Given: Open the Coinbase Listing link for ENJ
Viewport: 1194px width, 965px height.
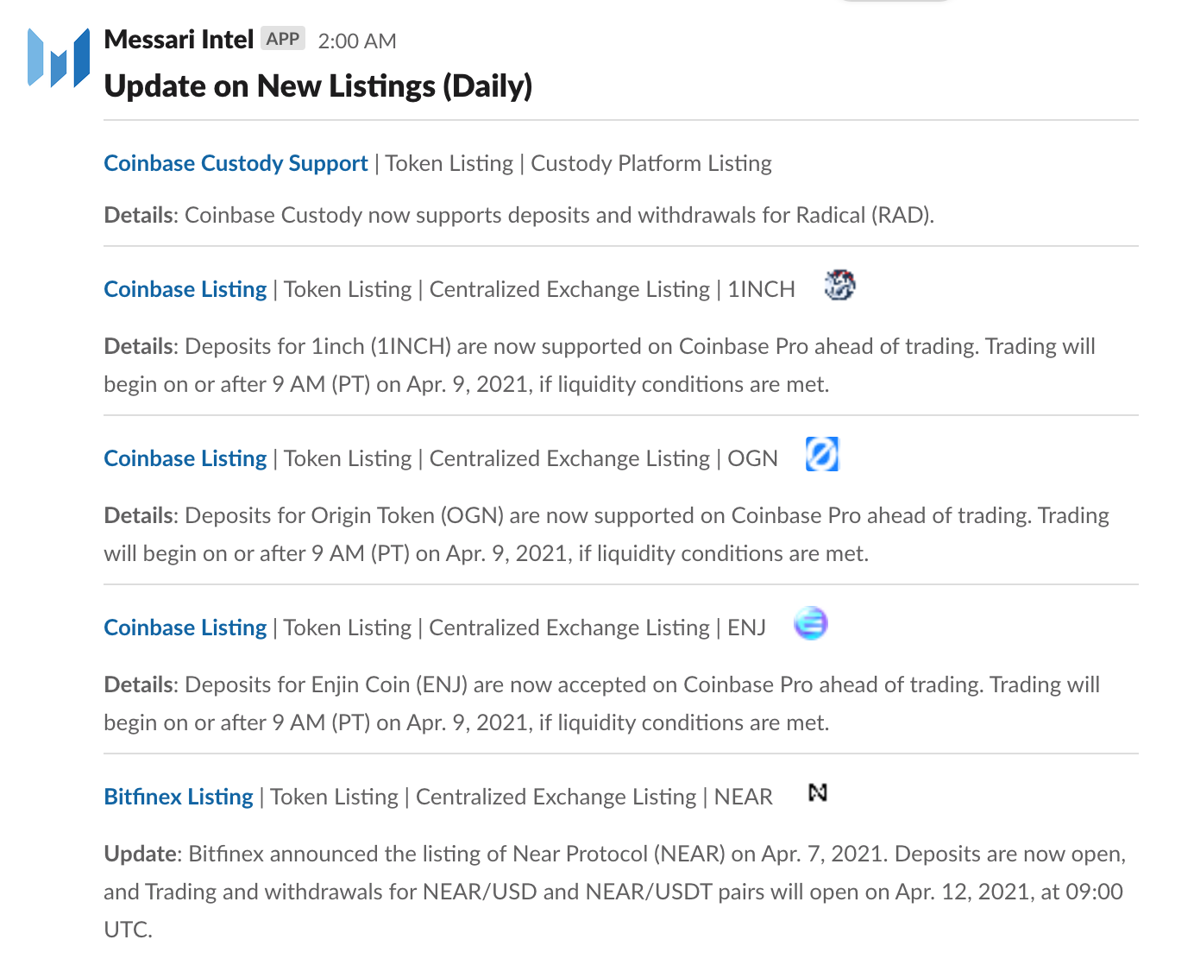Looking at the screenshot, I should pyautogui.click(x=185, y=628).
